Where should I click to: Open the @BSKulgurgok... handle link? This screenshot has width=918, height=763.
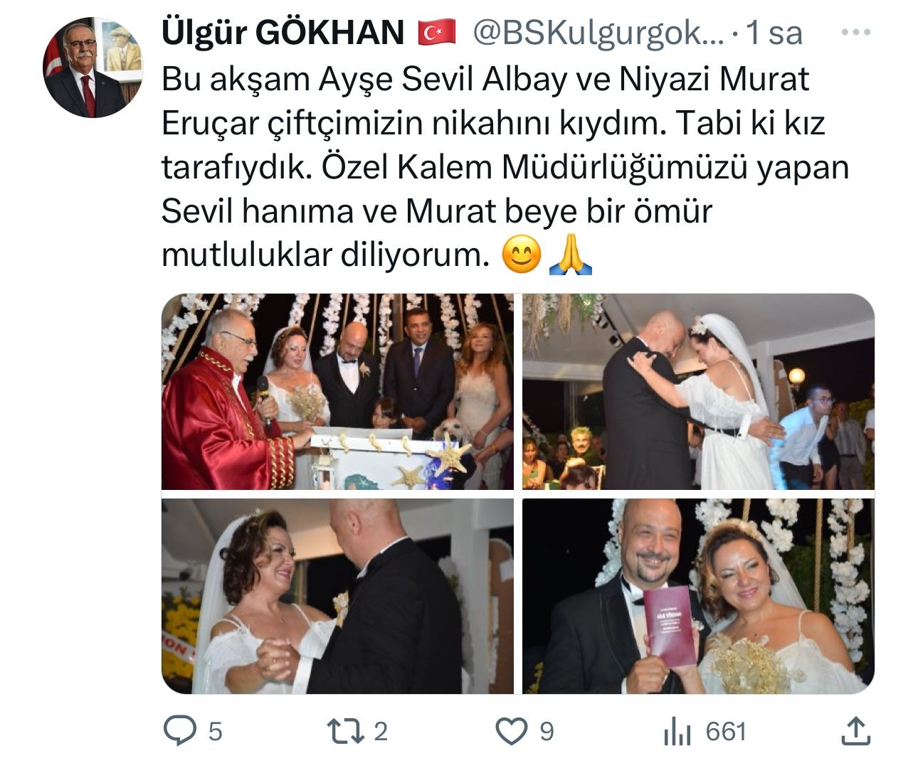click(597, 33)
